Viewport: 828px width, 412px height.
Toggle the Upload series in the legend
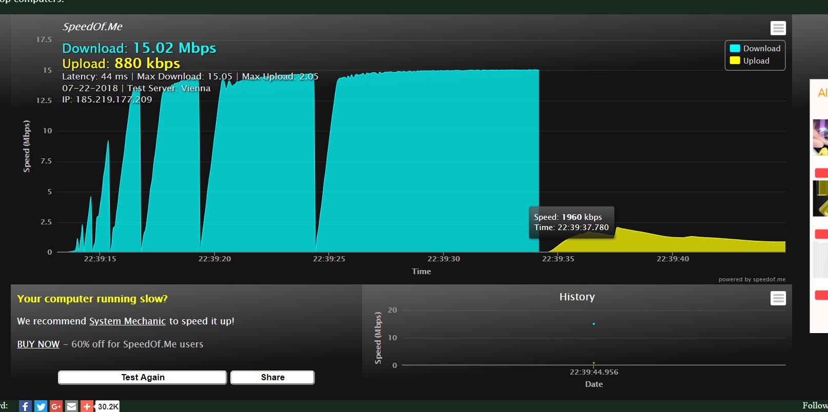[x=750, y=60]
